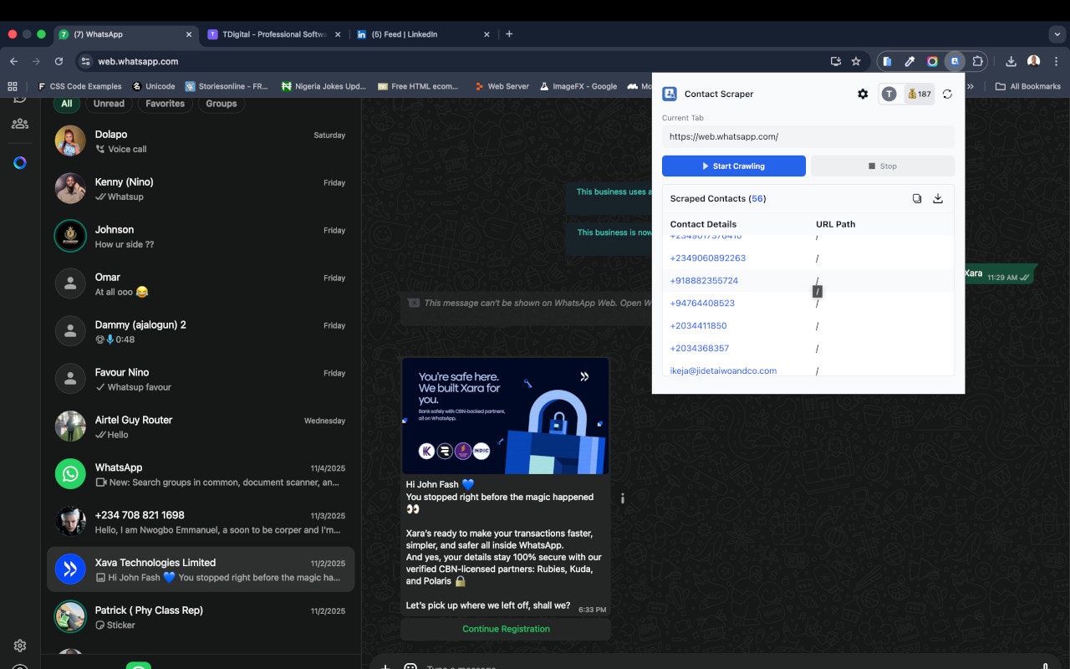Bookmark this page with the star
Viewport: 1070px width, 669px height.
pyautogui.click(x=856, y=61)
